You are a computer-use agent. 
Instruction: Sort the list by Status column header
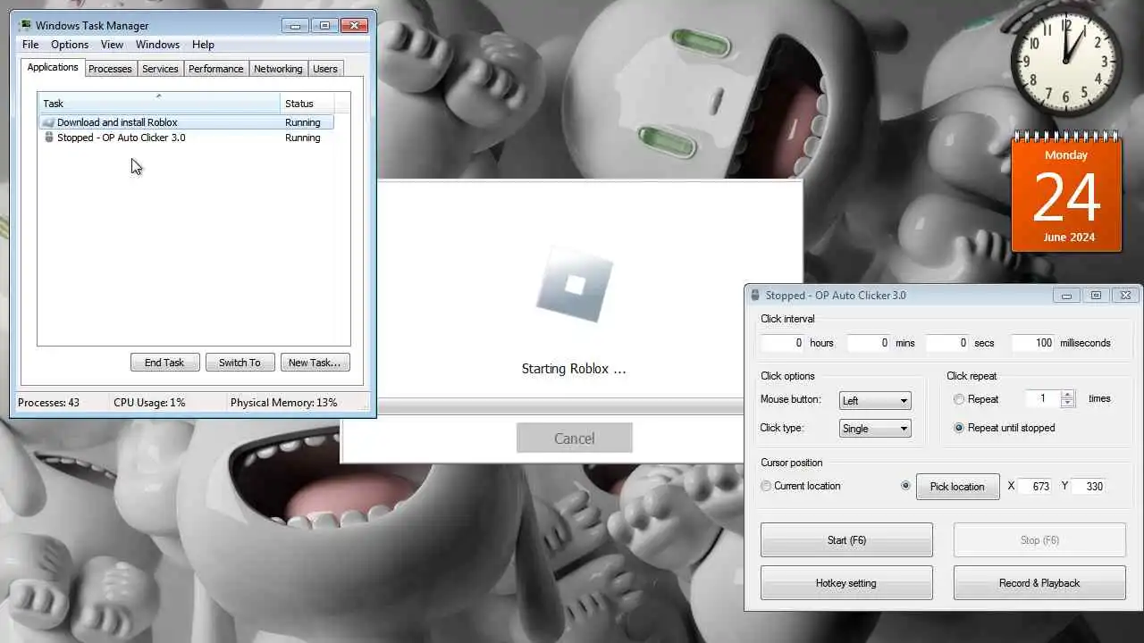(x=307, y=103)
